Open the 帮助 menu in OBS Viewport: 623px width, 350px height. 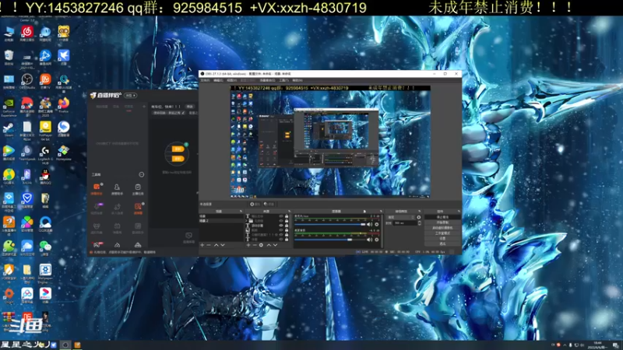pyautogui.click(x=297, y=80)
